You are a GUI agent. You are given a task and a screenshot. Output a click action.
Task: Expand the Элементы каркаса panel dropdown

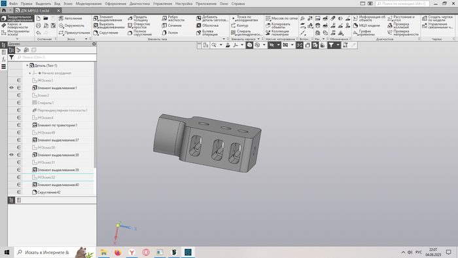click(x=258, y=39)
